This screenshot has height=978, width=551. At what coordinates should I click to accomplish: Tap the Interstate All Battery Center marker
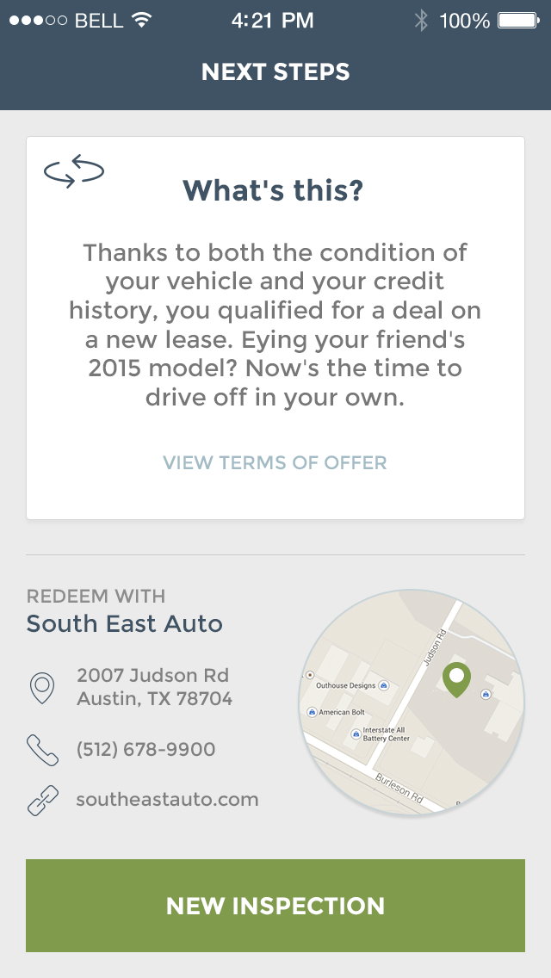pos(356,733)
